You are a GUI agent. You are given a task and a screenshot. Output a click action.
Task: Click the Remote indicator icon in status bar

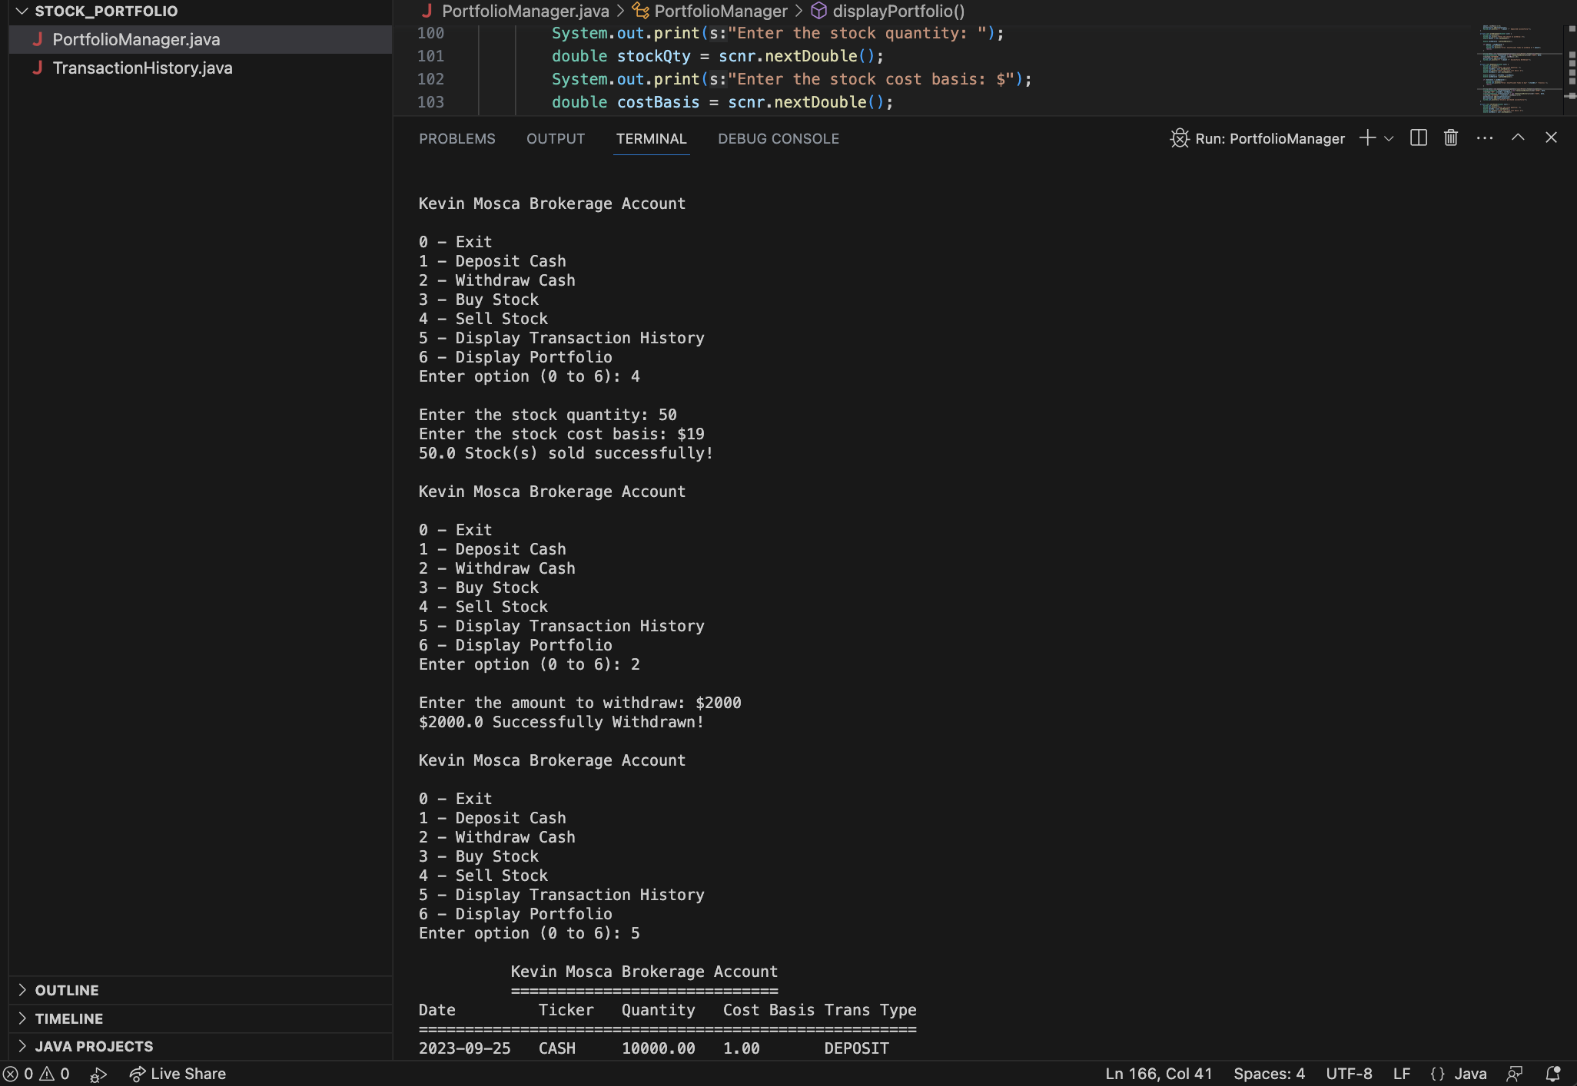pyautogui.click(x=1515, y=1073)
